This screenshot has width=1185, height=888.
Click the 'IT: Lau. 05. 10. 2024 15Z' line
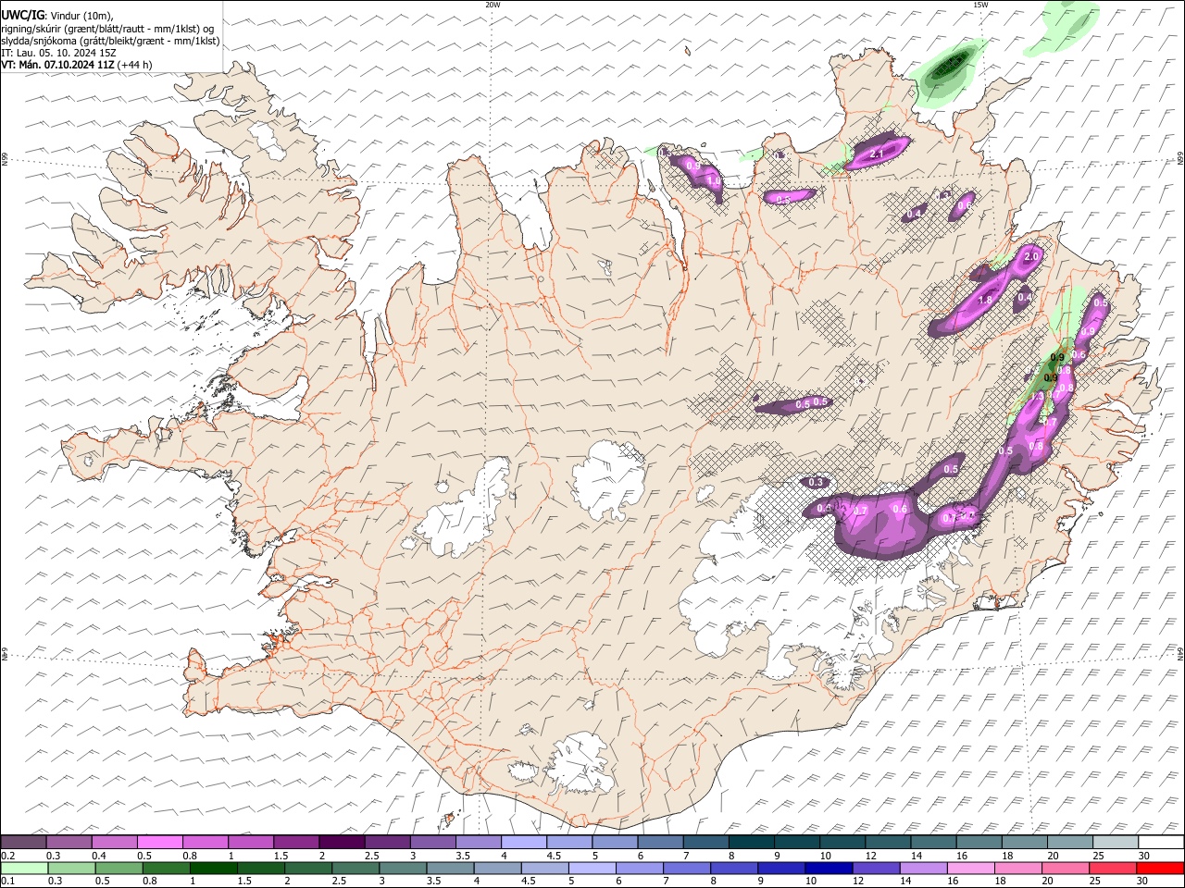tap(58, 53)
